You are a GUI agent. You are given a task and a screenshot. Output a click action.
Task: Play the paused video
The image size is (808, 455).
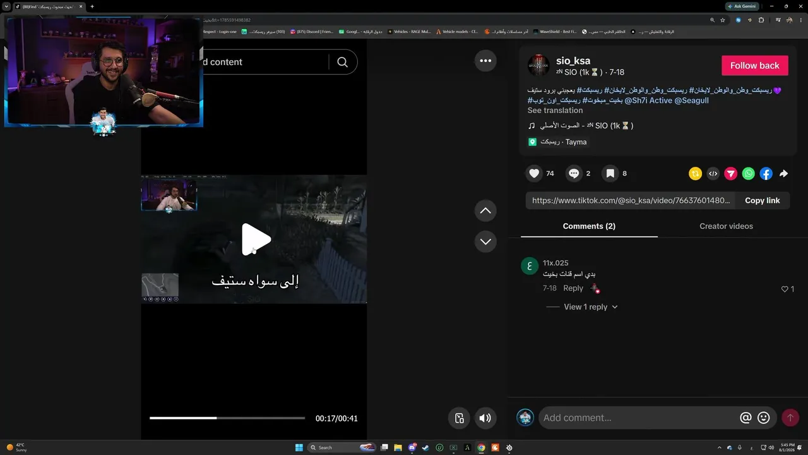point(256,240)
